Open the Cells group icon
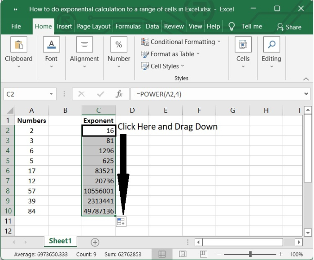 pyautogui.click(x=243, y=45)
